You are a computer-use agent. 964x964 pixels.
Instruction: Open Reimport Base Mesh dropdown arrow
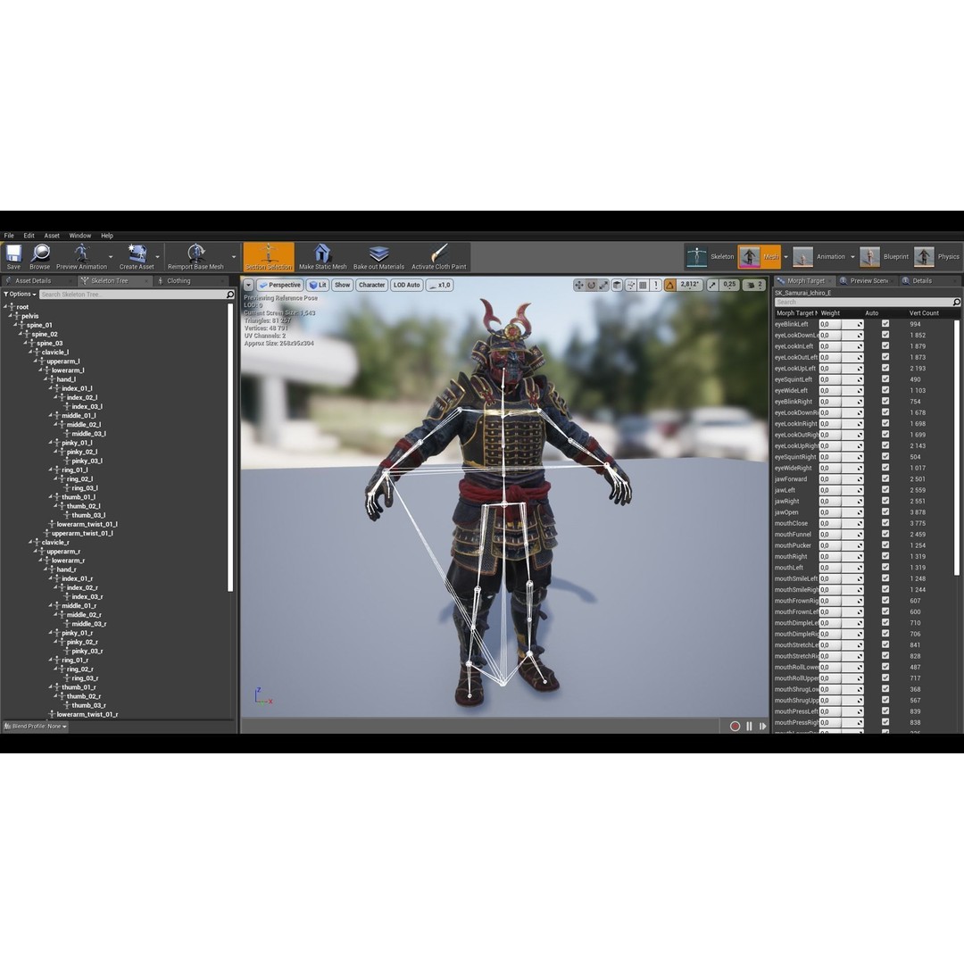(234, 257)
